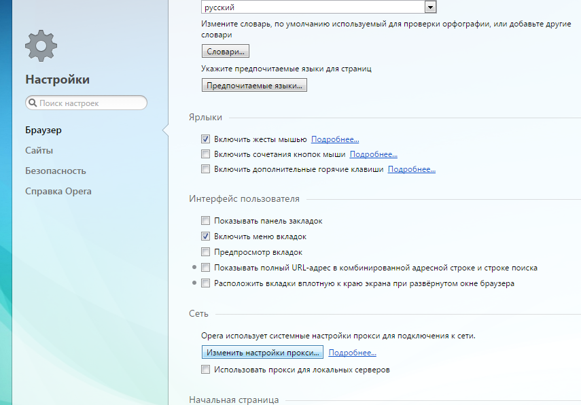Open the Безопасность settings section
Image resolution: width=581 pixels, height=405 pixels.
(x=56, y=171)
